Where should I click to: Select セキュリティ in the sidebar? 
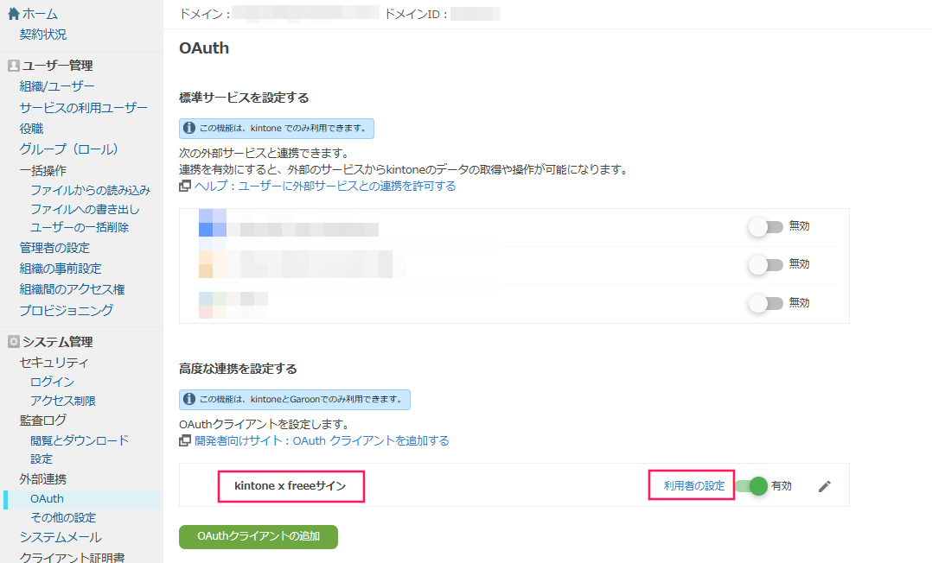(54, 363)
